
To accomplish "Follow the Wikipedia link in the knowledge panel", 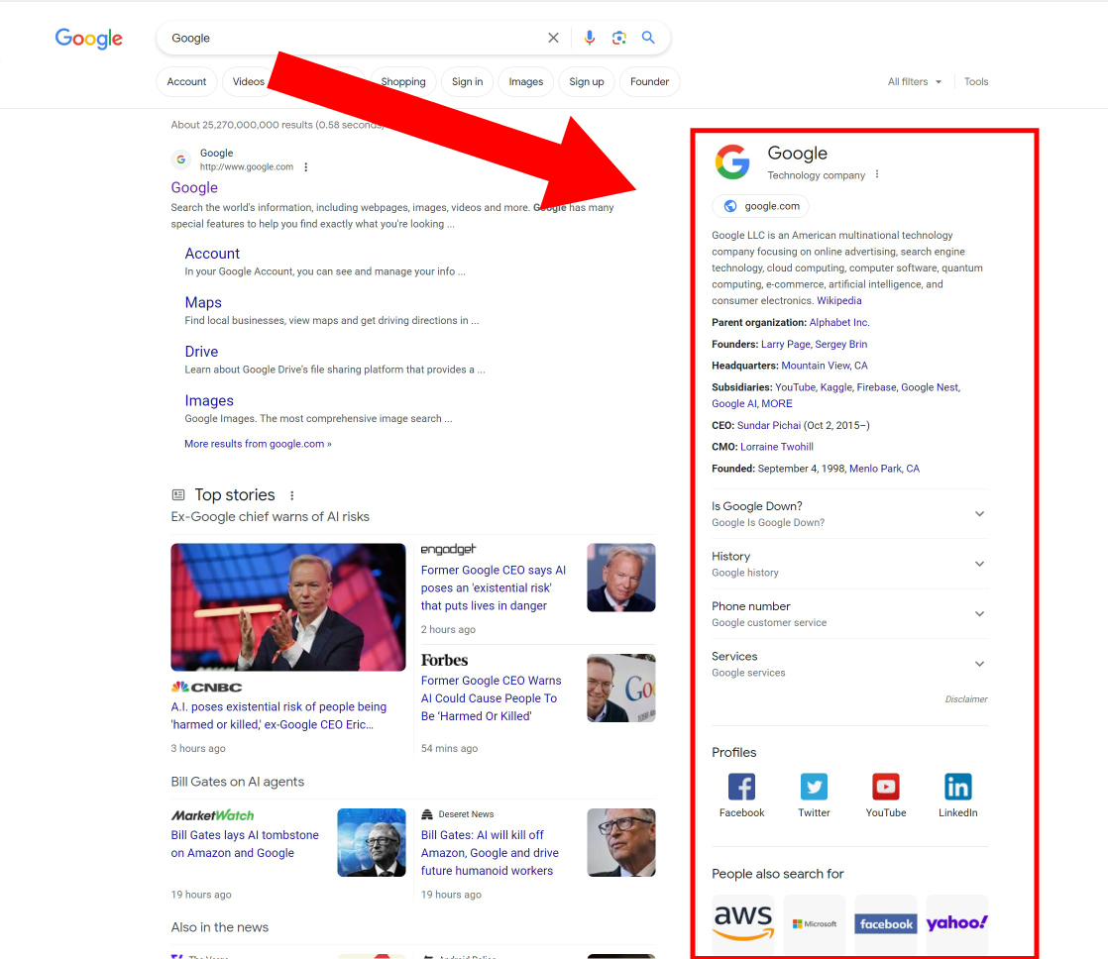I will pos(838,300).
